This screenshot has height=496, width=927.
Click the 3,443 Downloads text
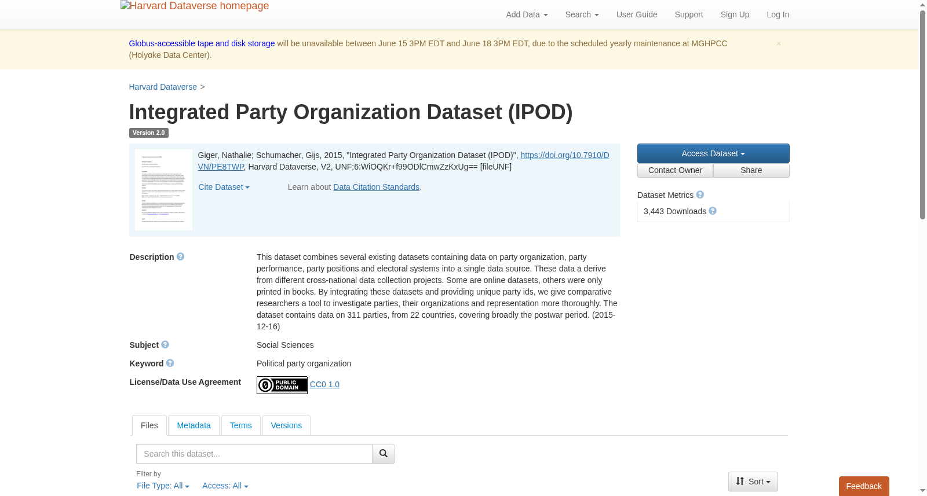coord(675,211)
